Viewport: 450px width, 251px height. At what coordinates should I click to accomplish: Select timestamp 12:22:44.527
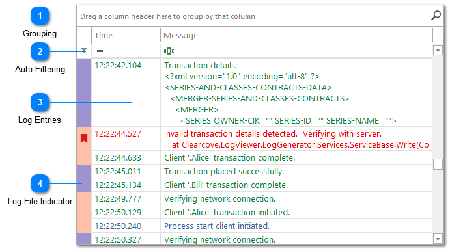pyautogui.click(x=118, y=134)
